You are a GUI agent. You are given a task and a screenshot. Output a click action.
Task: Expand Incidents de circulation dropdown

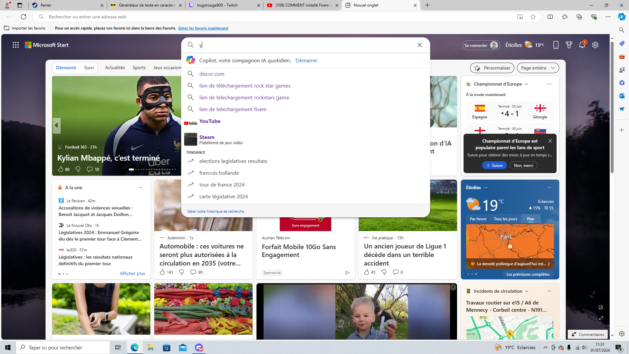pyautogui.click(x=527, y=291)
